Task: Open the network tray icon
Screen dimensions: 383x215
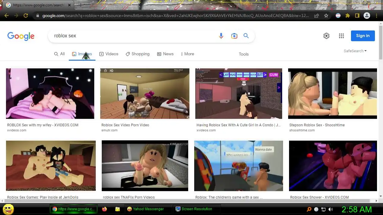Action: [x=323, y=209]
